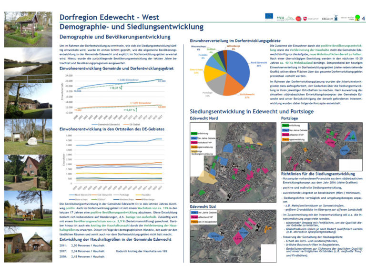Viewport: 366px width, 274px height.
Task: Select the row 2017: 2,34 Personen / Haushalt
Action: click(82, 251)
